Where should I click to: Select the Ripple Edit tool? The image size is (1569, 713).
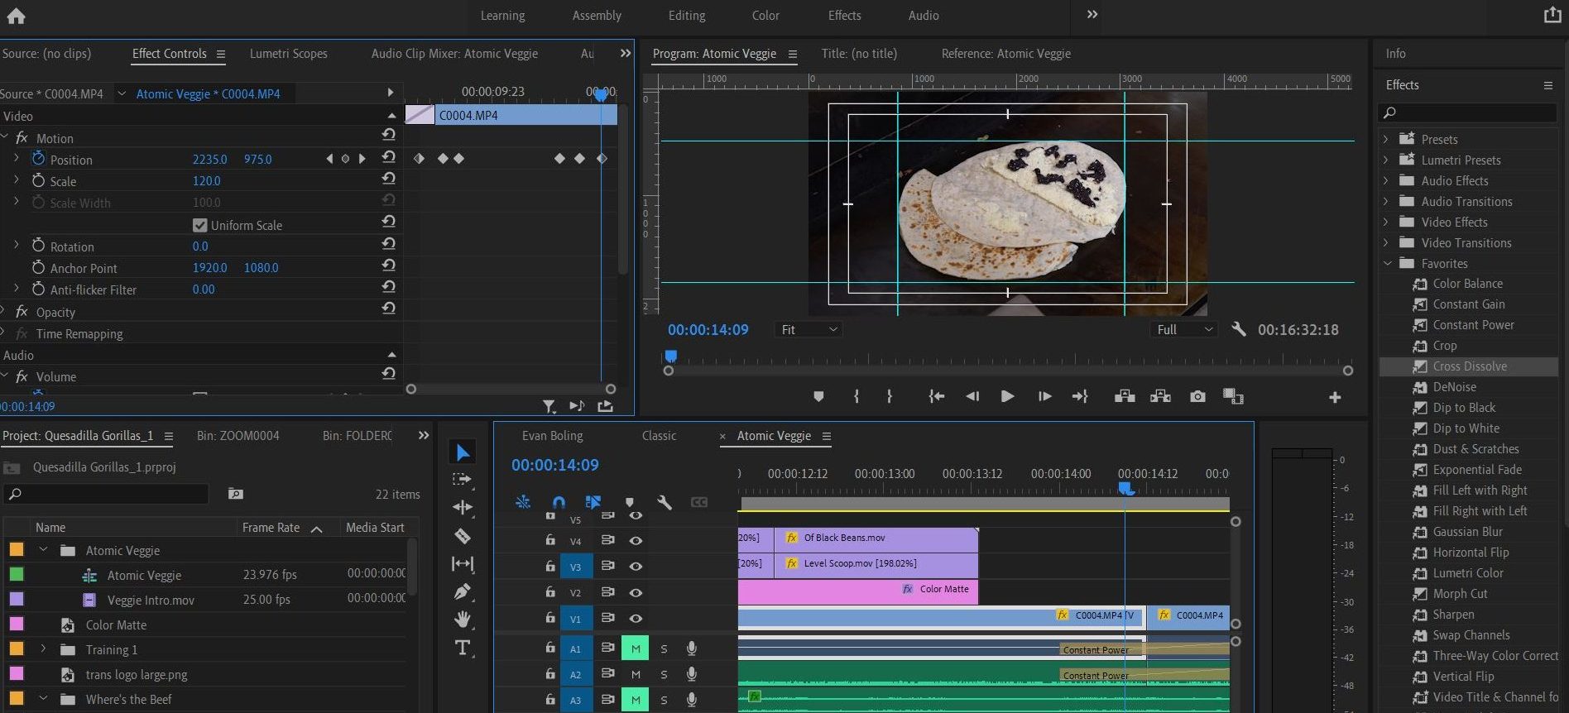[x=463, y=507]
